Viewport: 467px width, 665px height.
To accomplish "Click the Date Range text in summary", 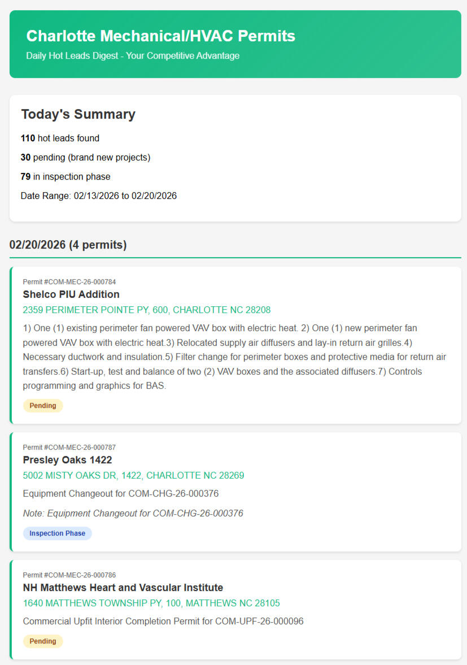I will click(99, 196).
